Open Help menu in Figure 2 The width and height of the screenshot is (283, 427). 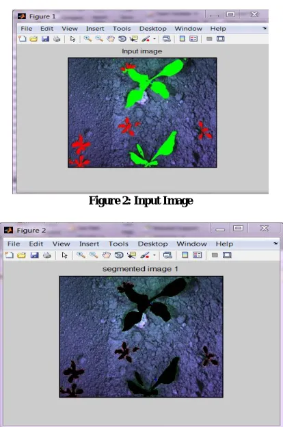(x=224, y=244)
